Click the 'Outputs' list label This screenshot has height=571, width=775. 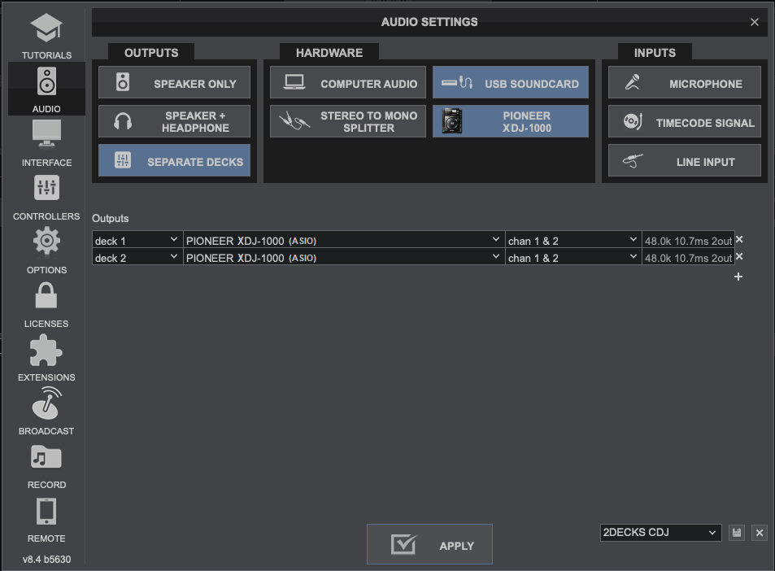pyautogui.click(x=111, y=219)
